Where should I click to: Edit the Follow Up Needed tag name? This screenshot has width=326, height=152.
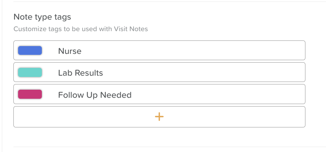pos(95,95)
